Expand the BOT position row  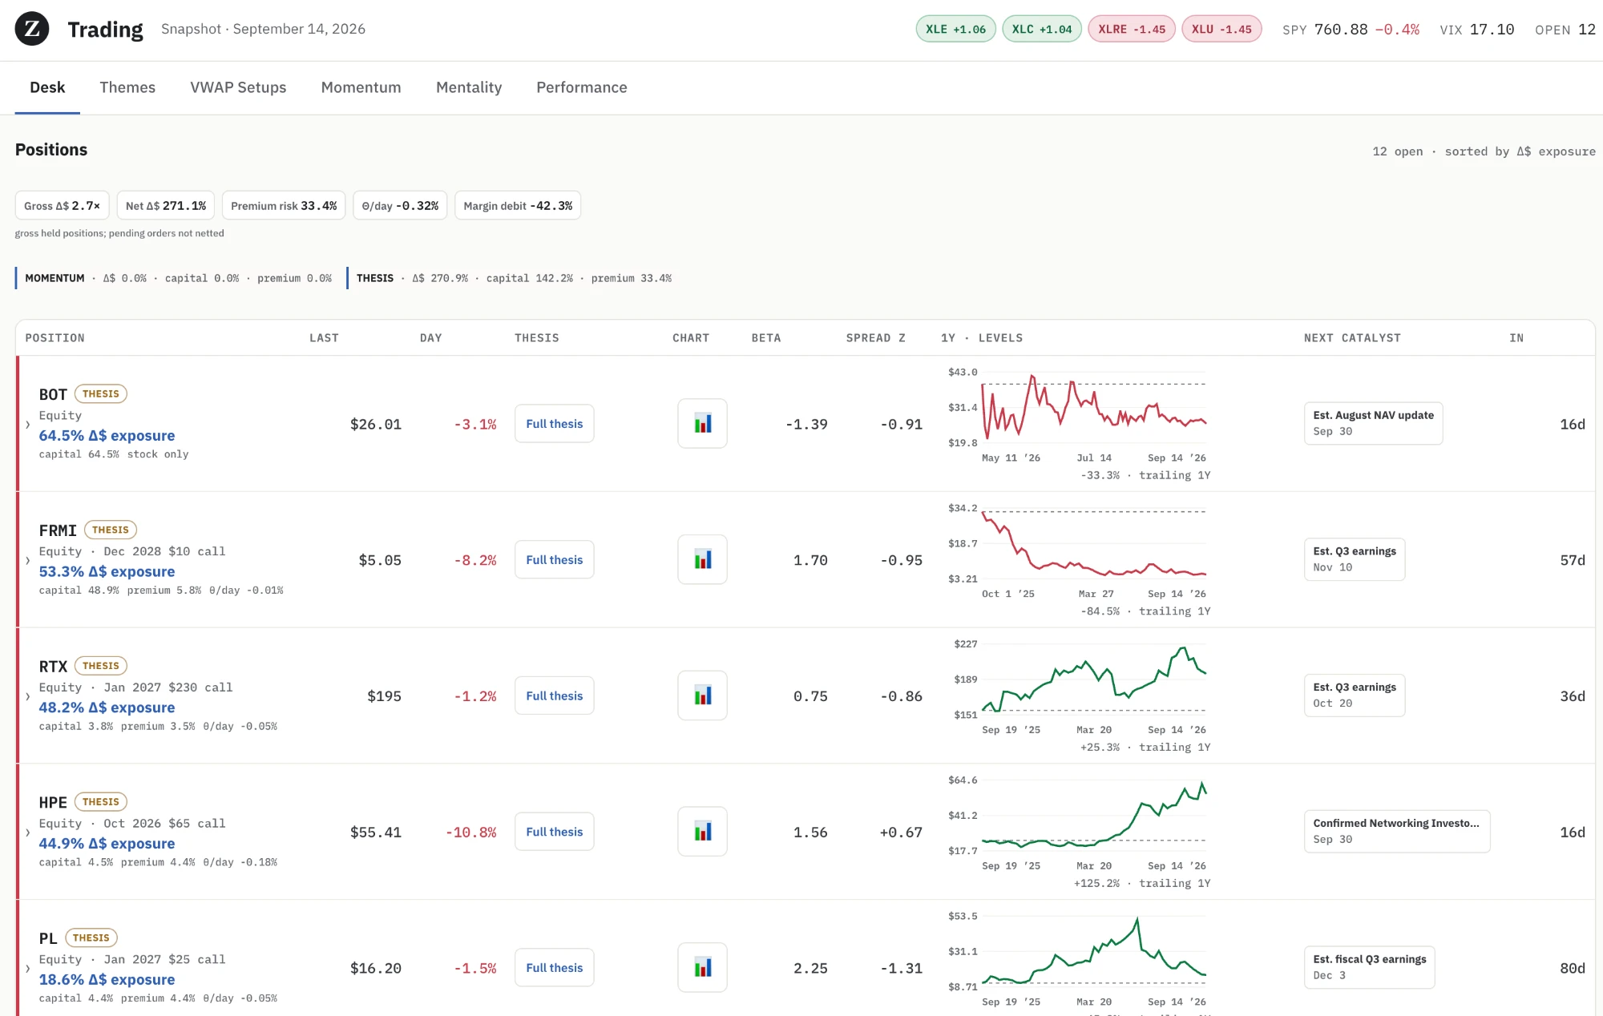28,425
